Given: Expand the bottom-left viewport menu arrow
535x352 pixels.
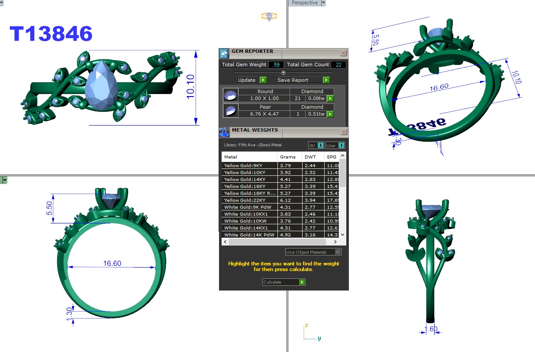Looking at the screenshot, I should [x=4, y=180].
